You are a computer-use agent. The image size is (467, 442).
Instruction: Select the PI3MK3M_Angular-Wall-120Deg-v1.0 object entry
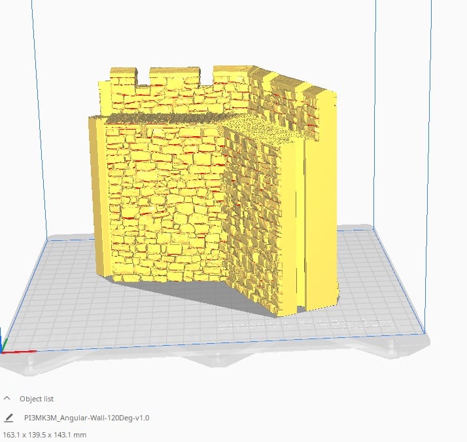(x=87, y=418)
